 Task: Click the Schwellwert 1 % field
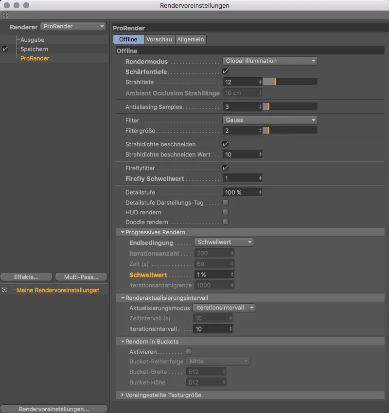[214, 275]
